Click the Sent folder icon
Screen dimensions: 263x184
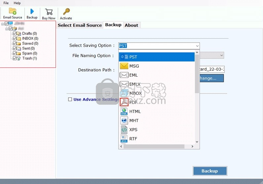tap(19, 49)
